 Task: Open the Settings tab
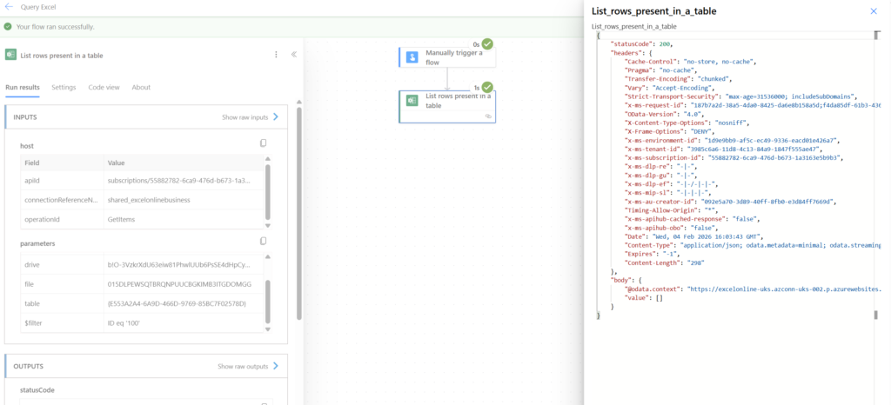(64, 88)
